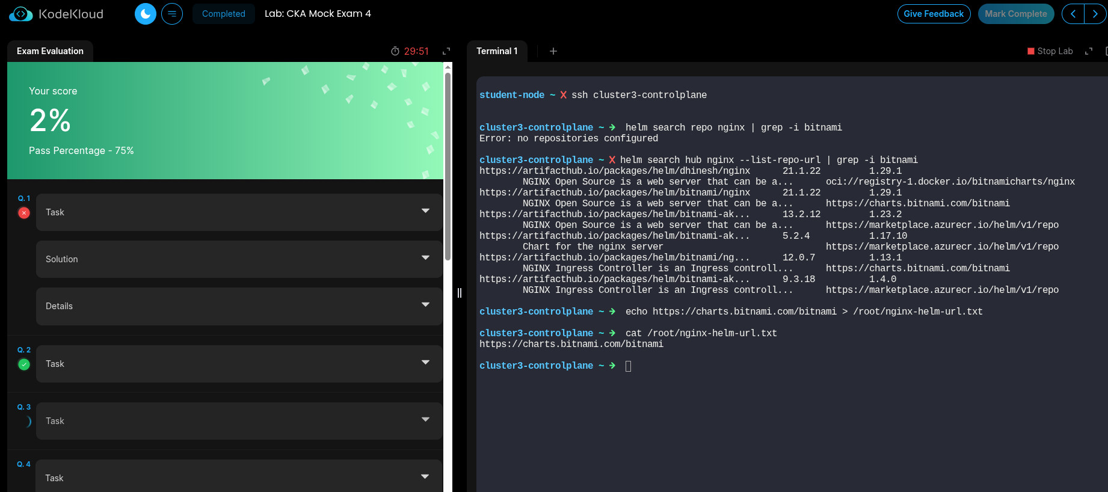Click Give Feedback button
Viewport: 1108px width, 492px height.
coord(934,14)
